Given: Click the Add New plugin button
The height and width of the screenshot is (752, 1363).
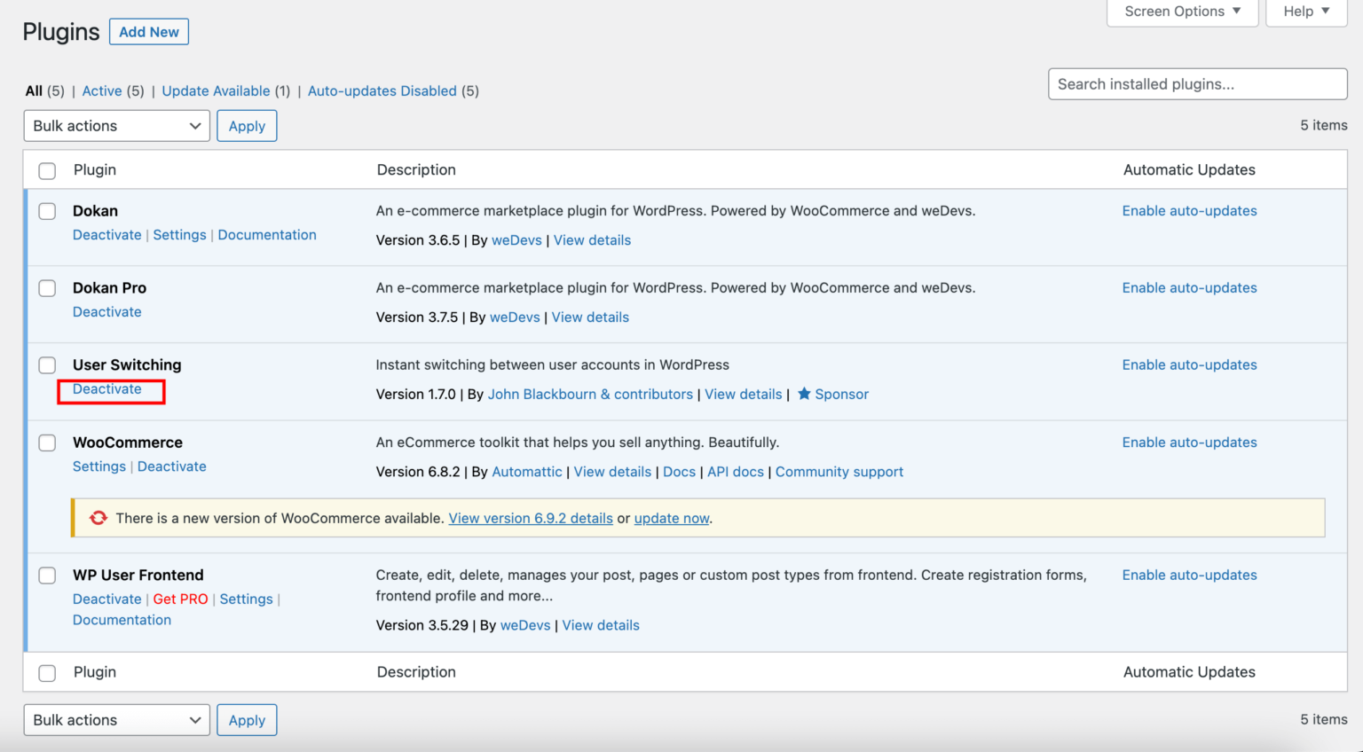Looking at the screenshot, I should pyautogui.click(x=148, y=31).
